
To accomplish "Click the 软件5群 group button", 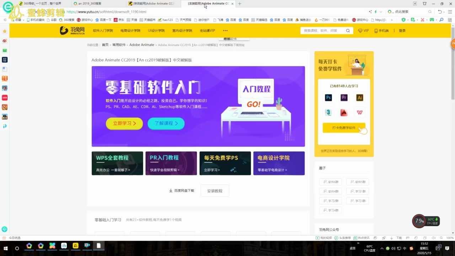I will click(358, 182).
